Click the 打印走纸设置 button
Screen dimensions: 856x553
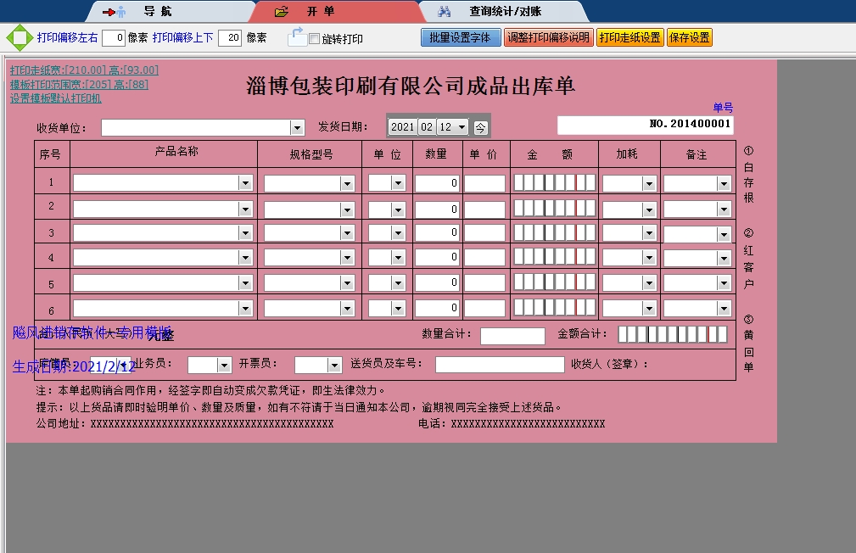click(x=629, y=38)
